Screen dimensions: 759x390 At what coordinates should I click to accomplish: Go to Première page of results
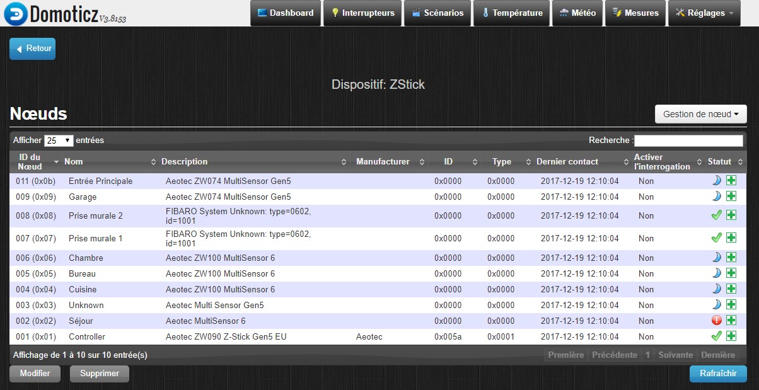coord(566,355)
